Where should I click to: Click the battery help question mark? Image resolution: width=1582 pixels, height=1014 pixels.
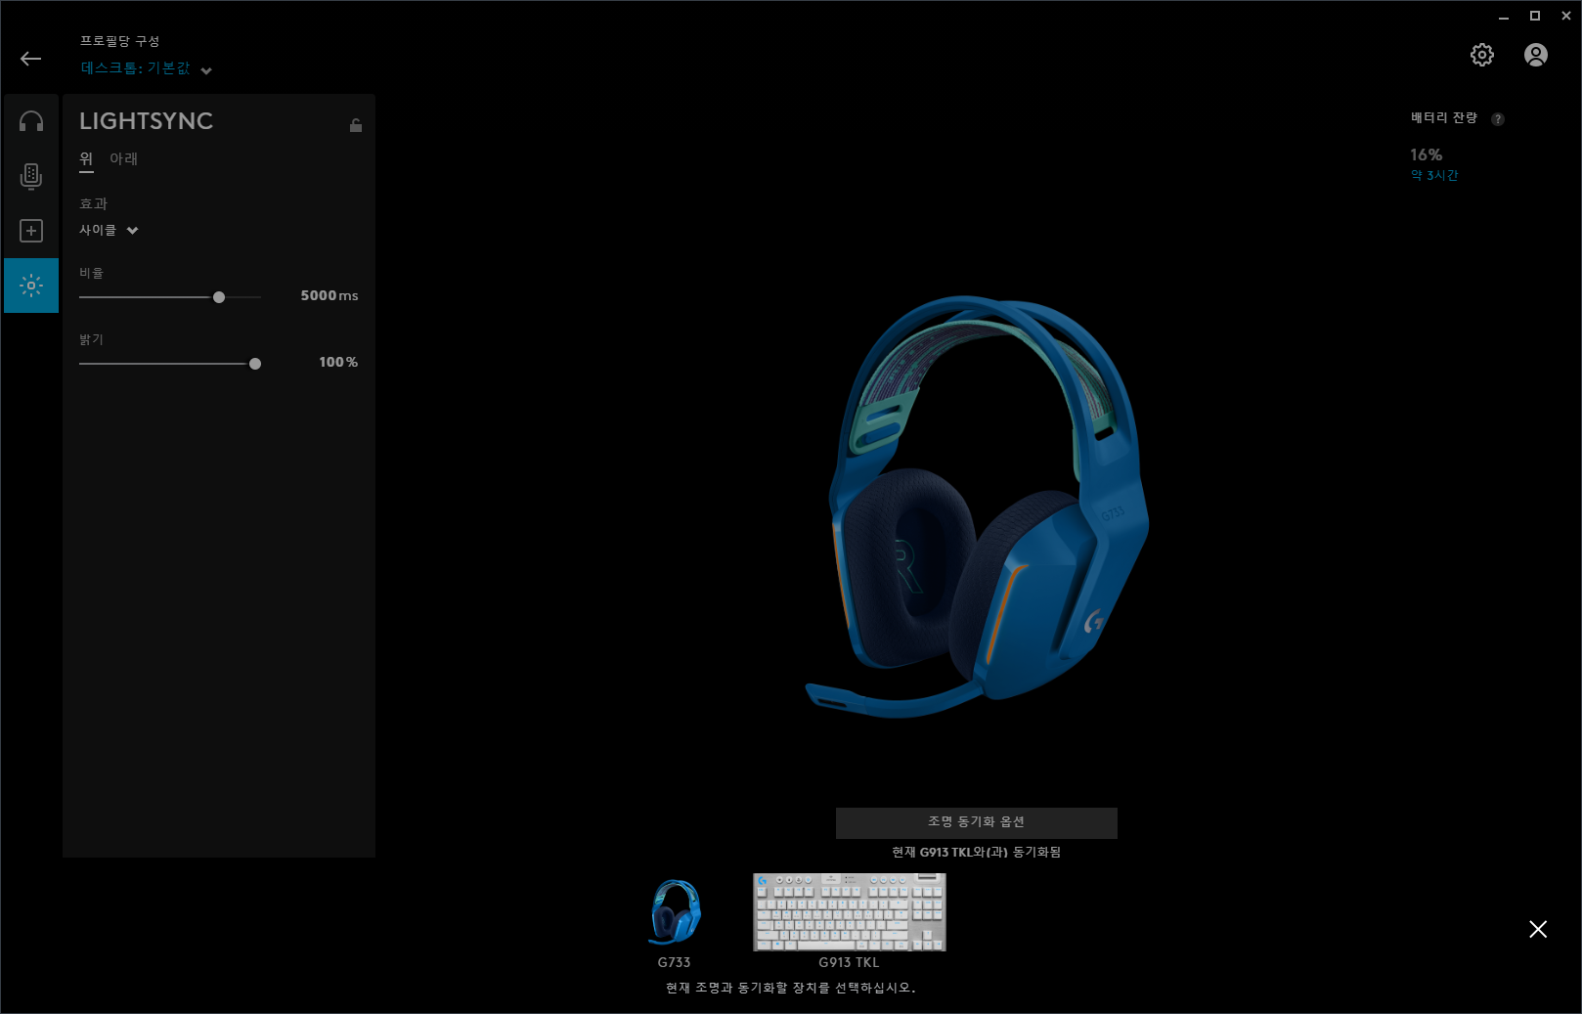pyautogui.click(x=1498, y=119)
